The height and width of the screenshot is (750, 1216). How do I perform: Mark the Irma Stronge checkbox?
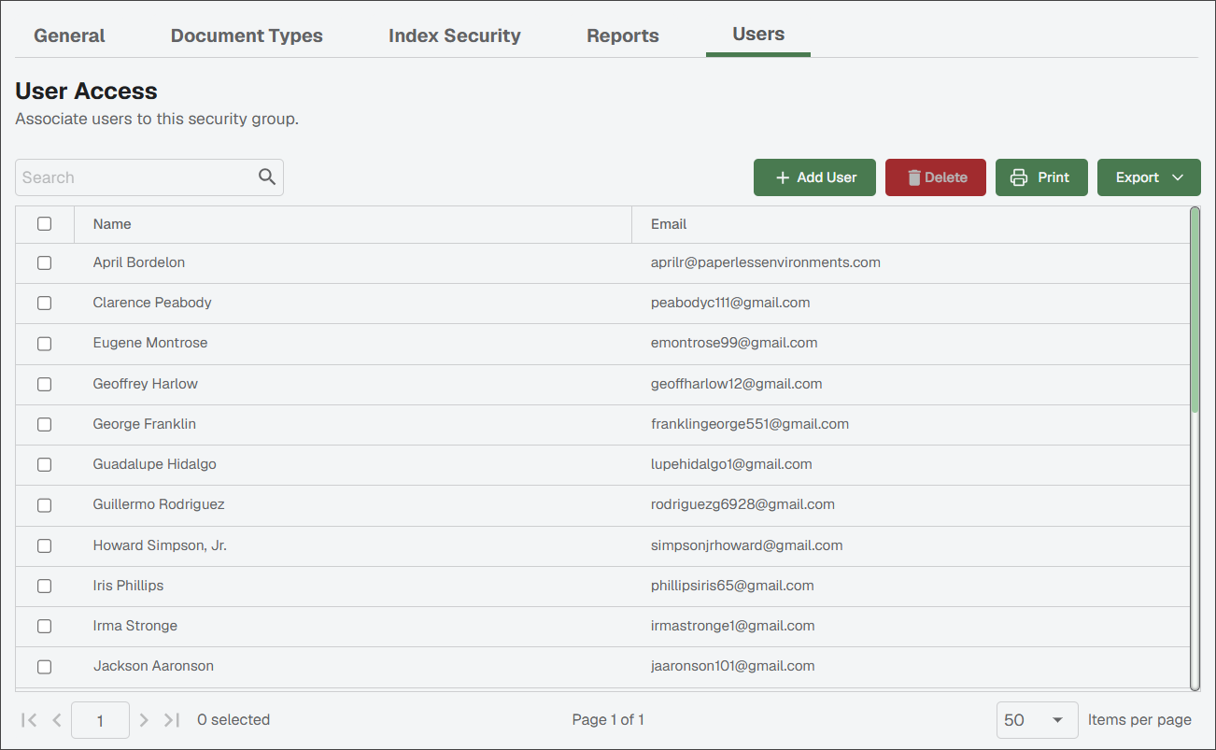click(x=44, y=627)
